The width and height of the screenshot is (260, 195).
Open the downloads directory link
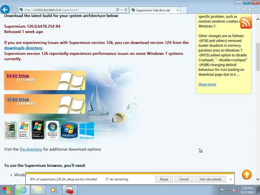(23, 48)
